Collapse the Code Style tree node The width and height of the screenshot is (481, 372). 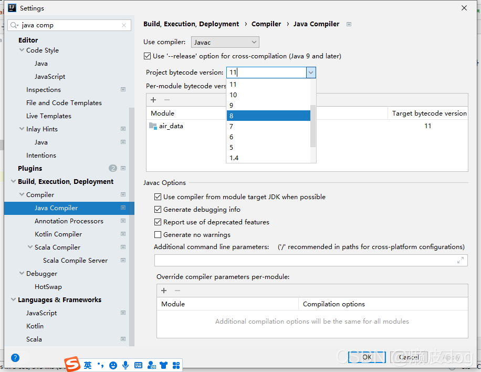pos(22,50)
